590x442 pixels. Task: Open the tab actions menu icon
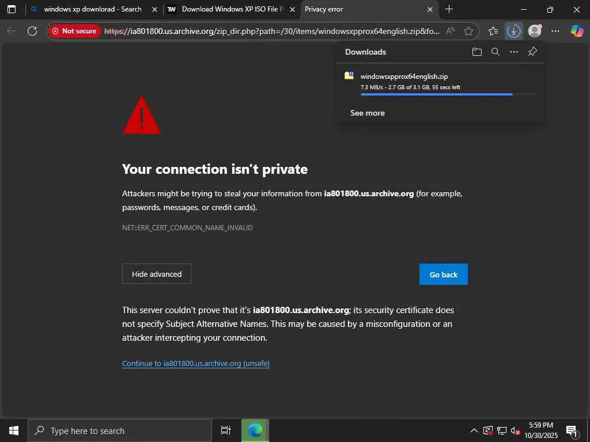pos(12,9)
